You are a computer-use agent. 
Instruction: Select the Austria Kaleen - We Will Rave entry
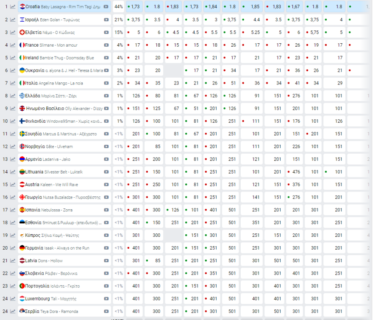click(54, 185)
